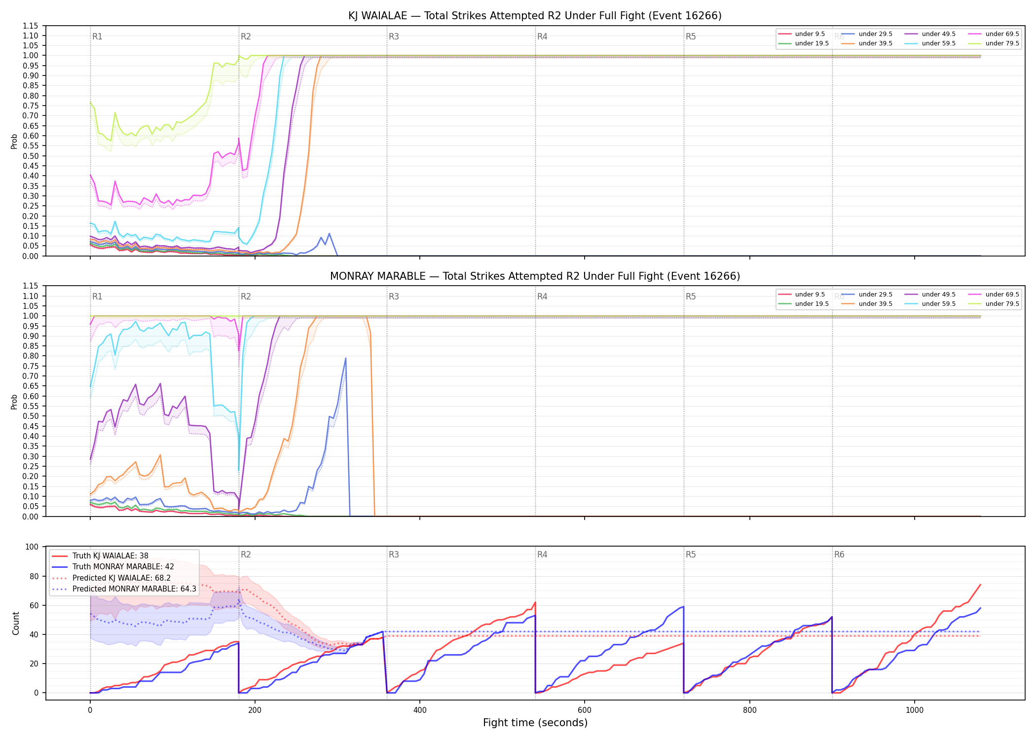This screenshot has height=740, width=1036.
Task: Click 'Truth MONRAY MARABLE: 42' legend entry
Action: coord(113,567)
